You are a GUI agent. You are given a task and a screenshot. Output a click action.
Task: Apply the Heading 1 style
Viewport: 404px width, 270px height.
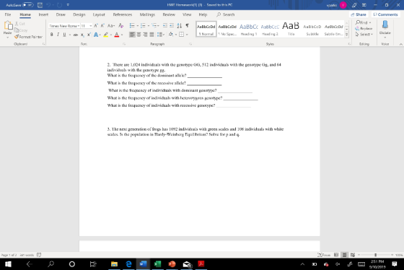tap(249, 29)
